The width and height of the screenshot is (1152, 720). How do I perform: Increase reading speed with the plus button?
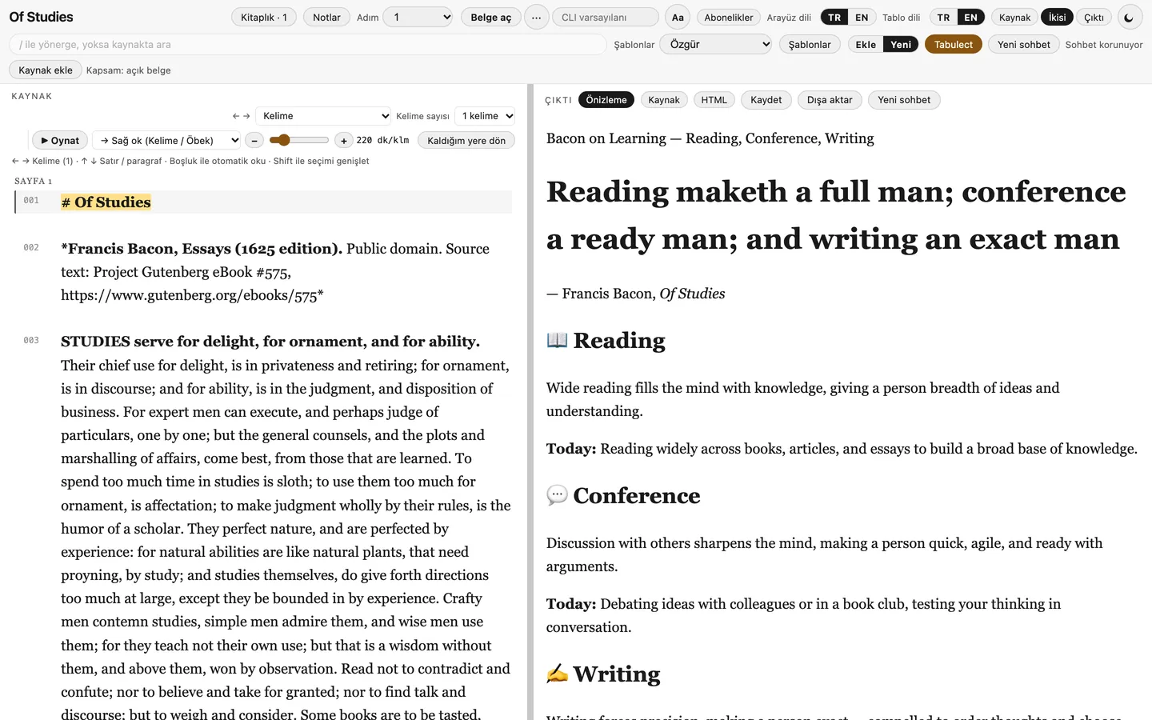click(343, 140)
